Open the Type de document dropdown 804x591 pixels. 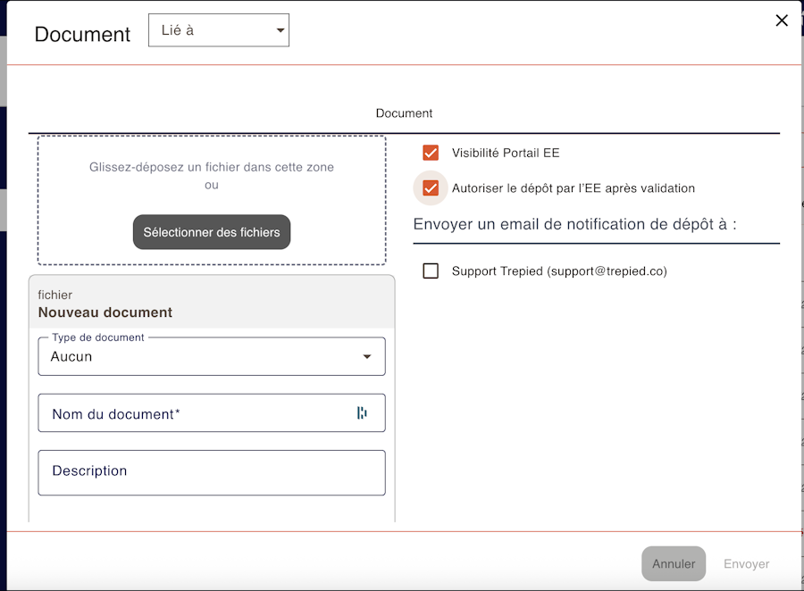pos(211,356)
